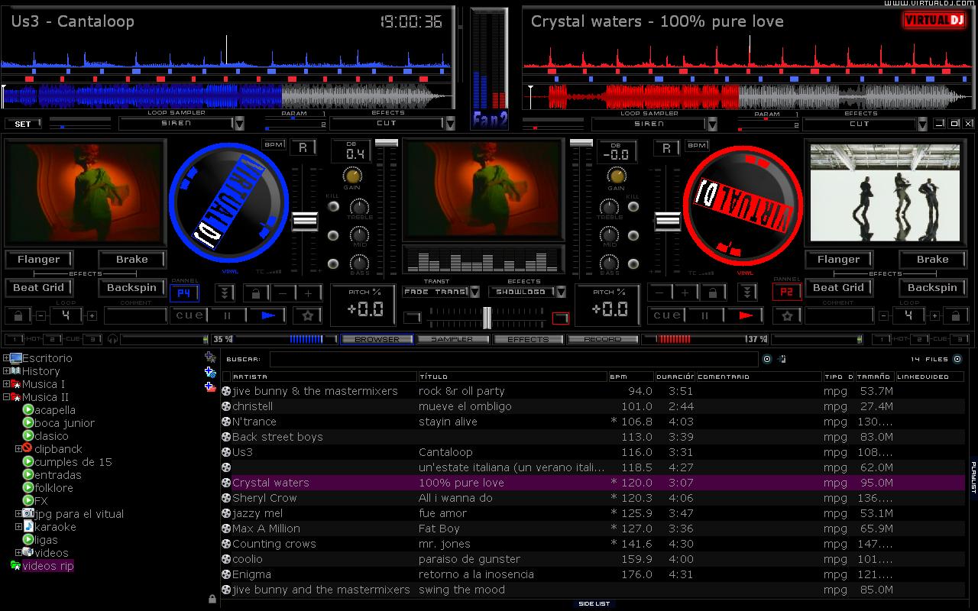Apply Brake effect on left deck
This screenshot has height=611, width=978.
132,260
